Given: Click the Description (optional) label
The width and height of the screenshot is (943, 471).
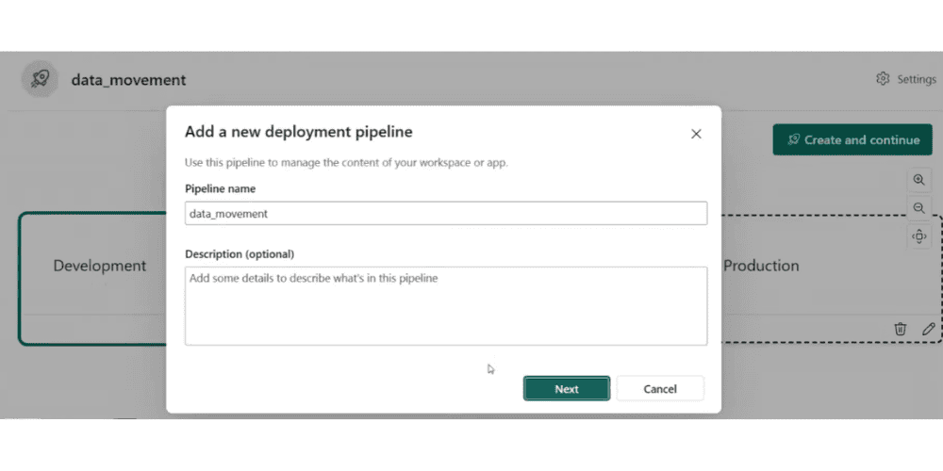Looking at the screenshot, I should click(x=240, y=254).
